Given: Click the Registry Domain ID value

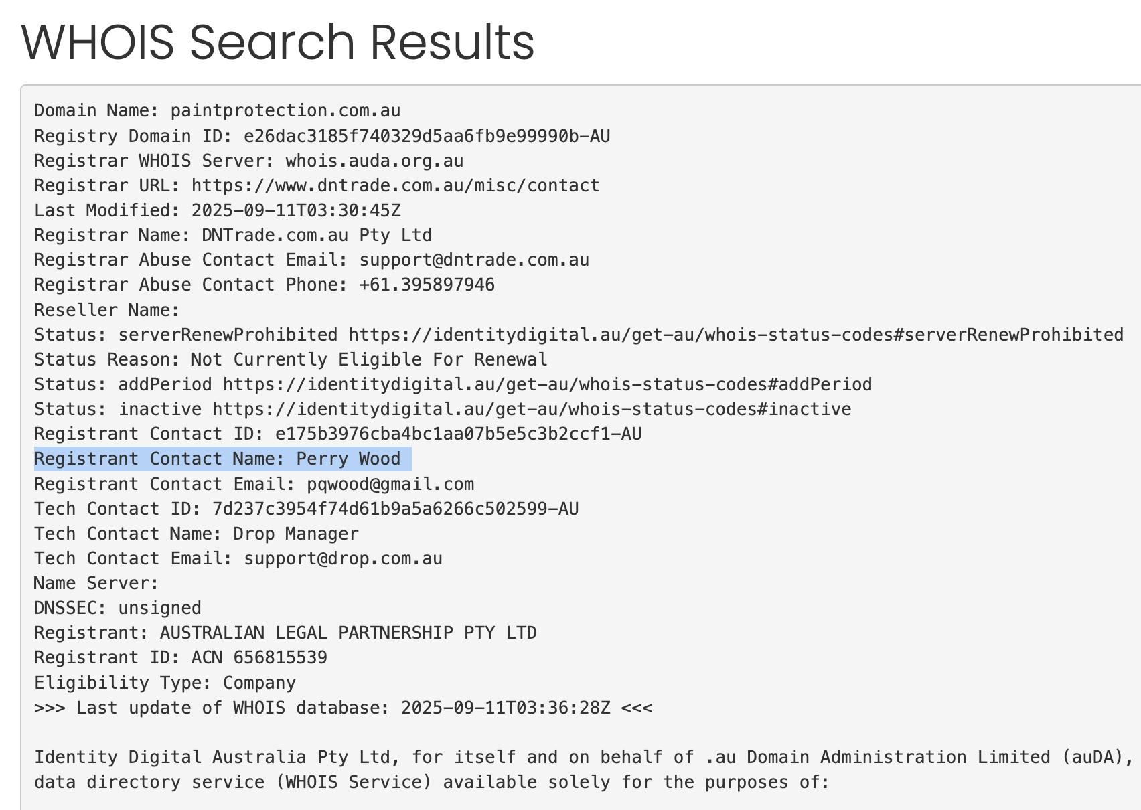Looking at the screenshot, I should tap(427, 137).
